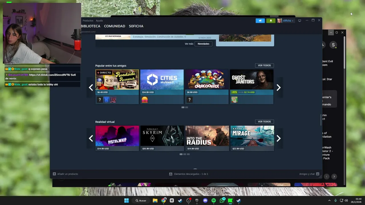Screen dimensions: 365x205
Task: Click the S avatar in background window
Action: (x=333, y=45)
